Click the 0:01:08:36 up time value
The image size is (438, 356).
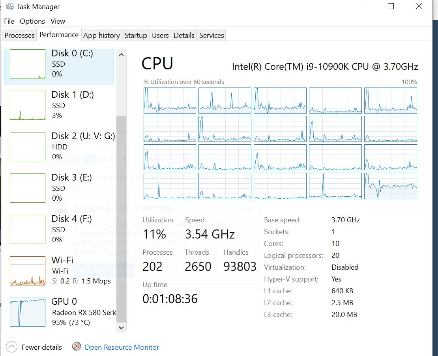click(170, 299)
